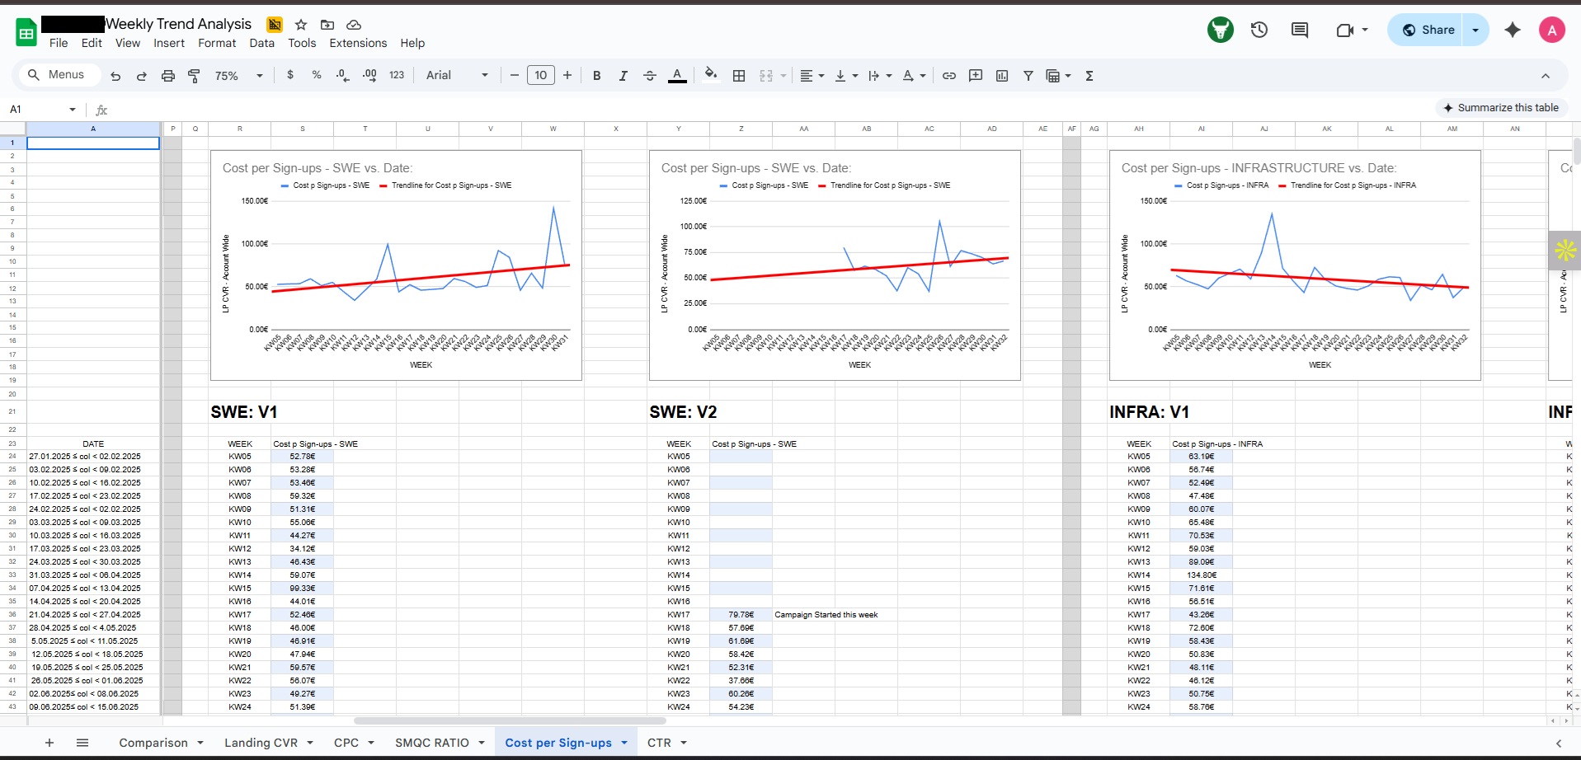
Task: Click the insert chart icon
Action: click(x=1002, y=76)
